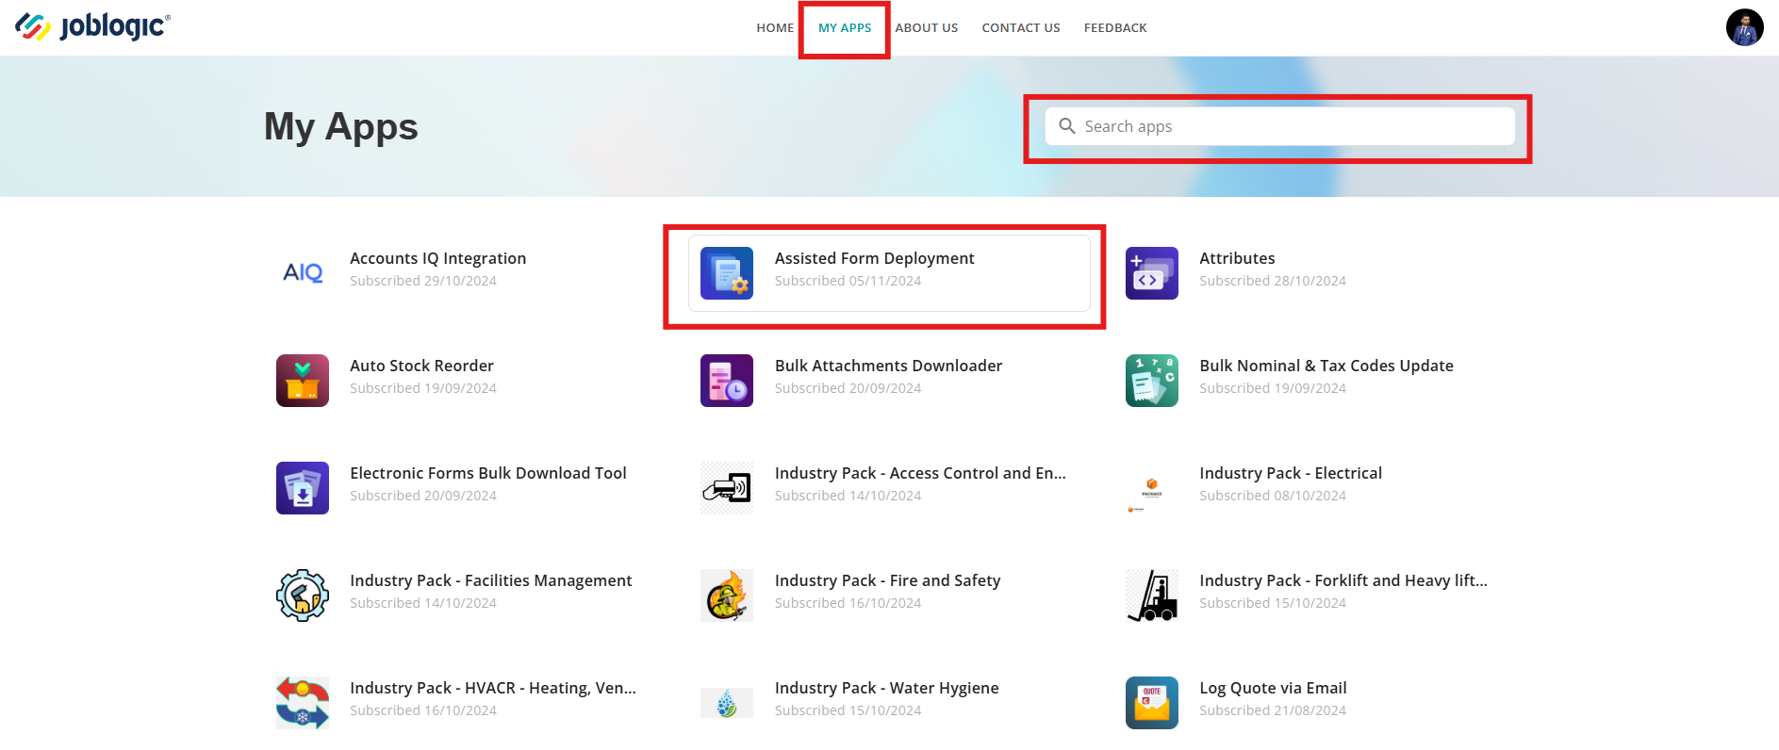This screenshot has width=1779, height=750.
Task: Focus the Search apps field
Action: coord(1279,126)
